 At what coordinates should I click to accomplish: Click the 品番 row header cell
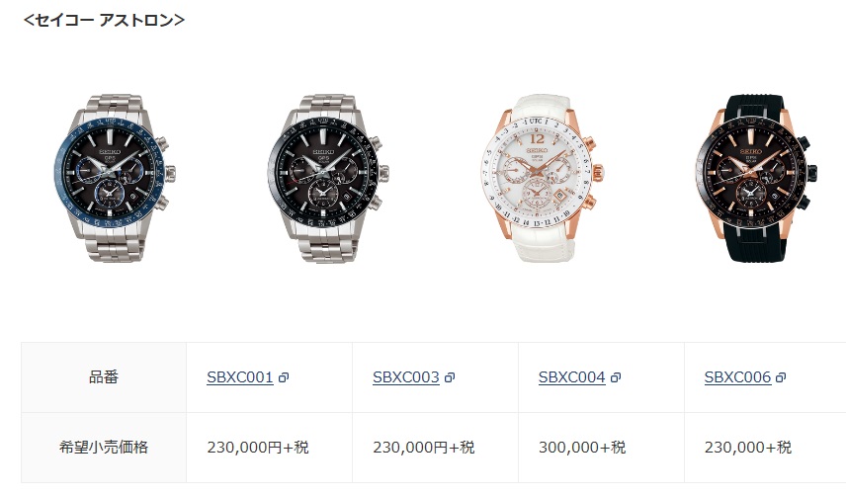104,377
